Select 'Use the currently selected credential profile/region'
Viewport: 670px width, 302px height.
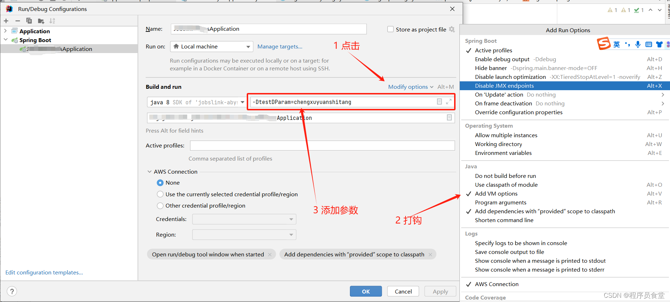(x=160, y=194)
